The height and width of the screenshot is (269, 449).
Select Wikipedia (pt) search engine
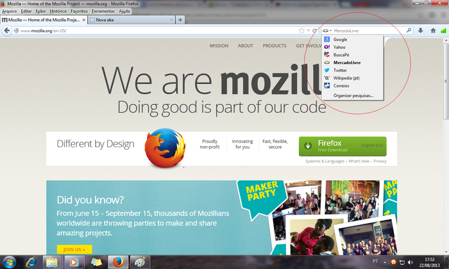coord(353,78)
